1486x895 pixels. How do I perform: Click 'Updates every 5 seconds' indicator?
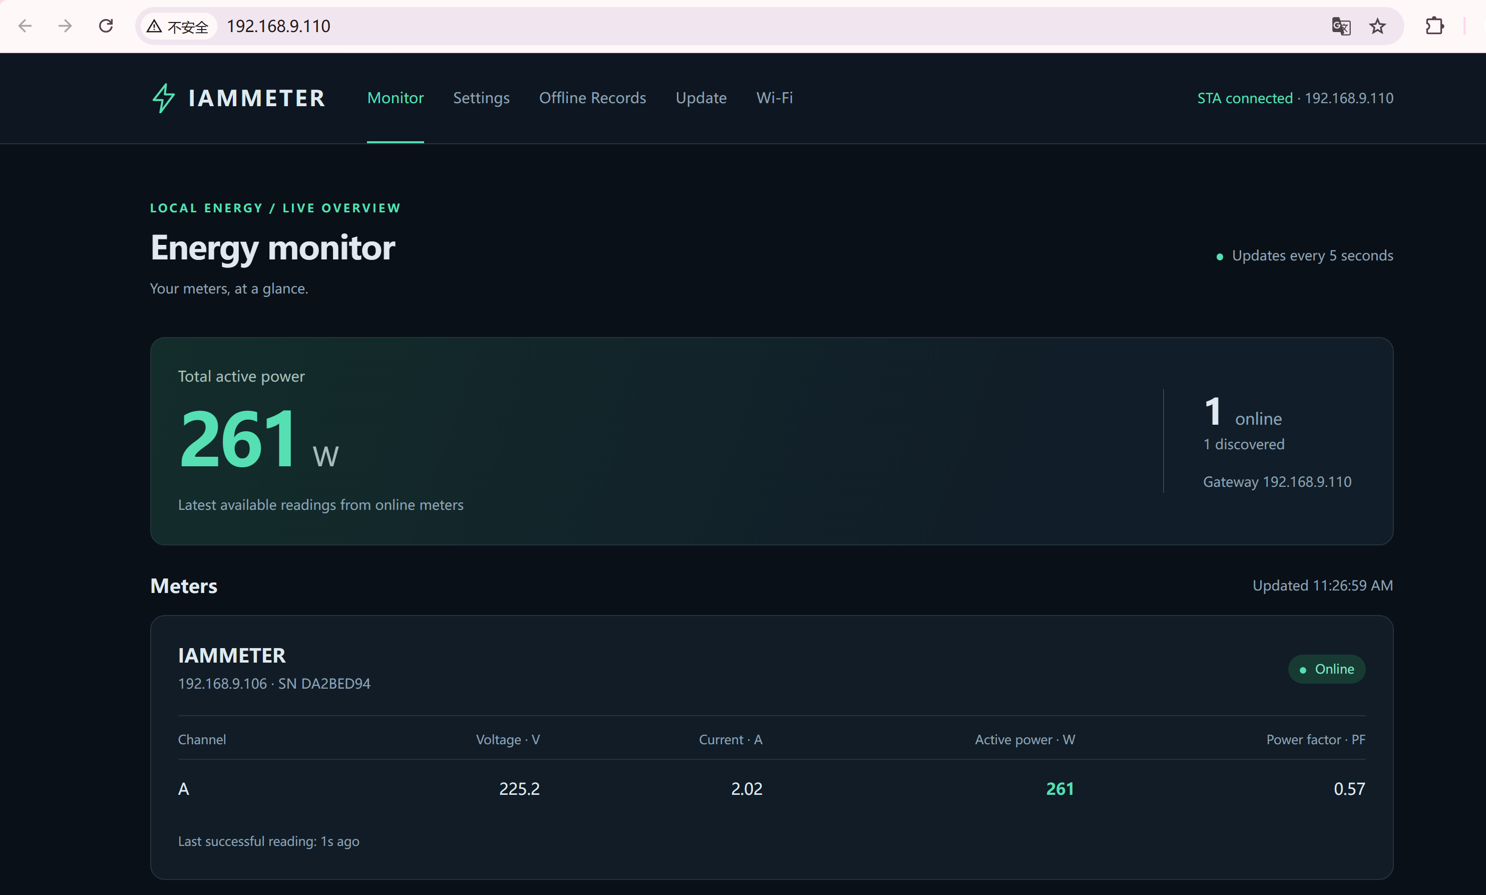[x=1305, y=256]
